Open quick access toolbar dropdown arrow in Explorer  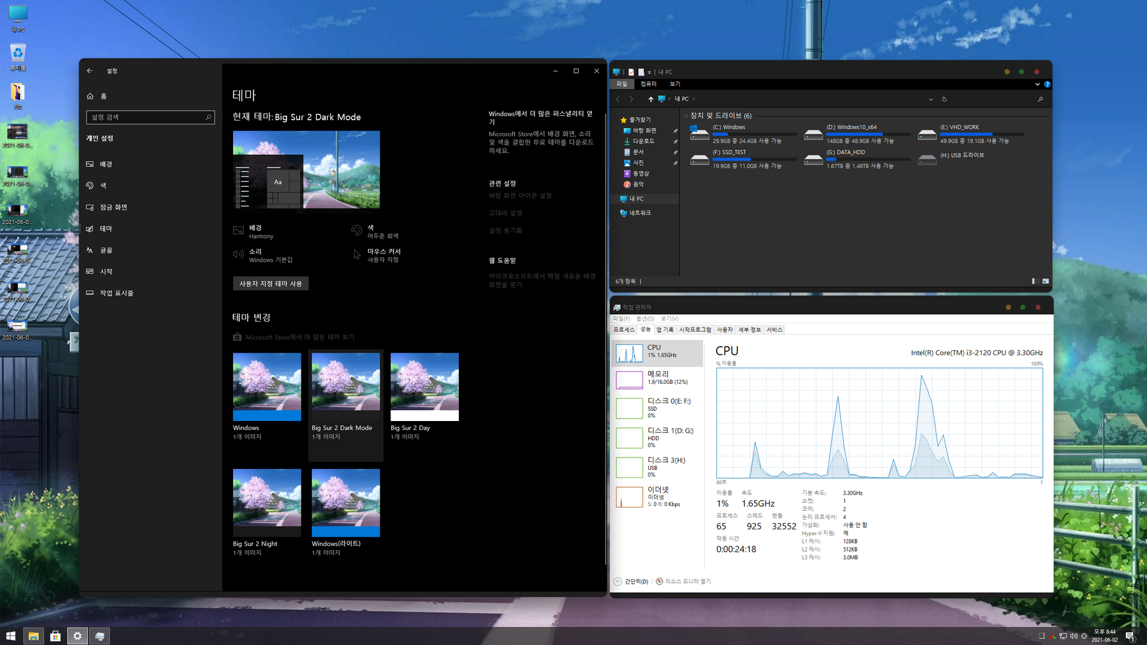pos(649,72)
